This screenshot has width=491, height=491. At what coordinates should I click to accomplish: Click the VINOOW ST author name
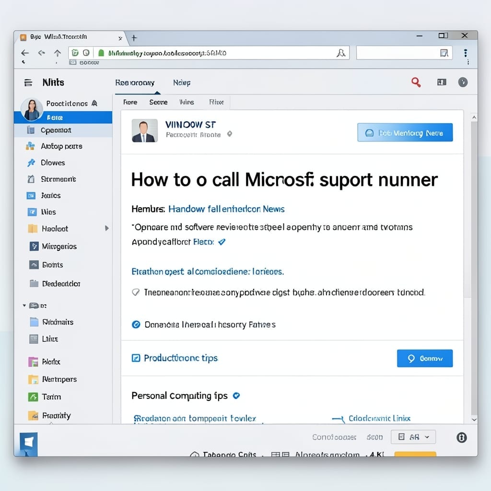pyautogui.click(x=190, y=125)
